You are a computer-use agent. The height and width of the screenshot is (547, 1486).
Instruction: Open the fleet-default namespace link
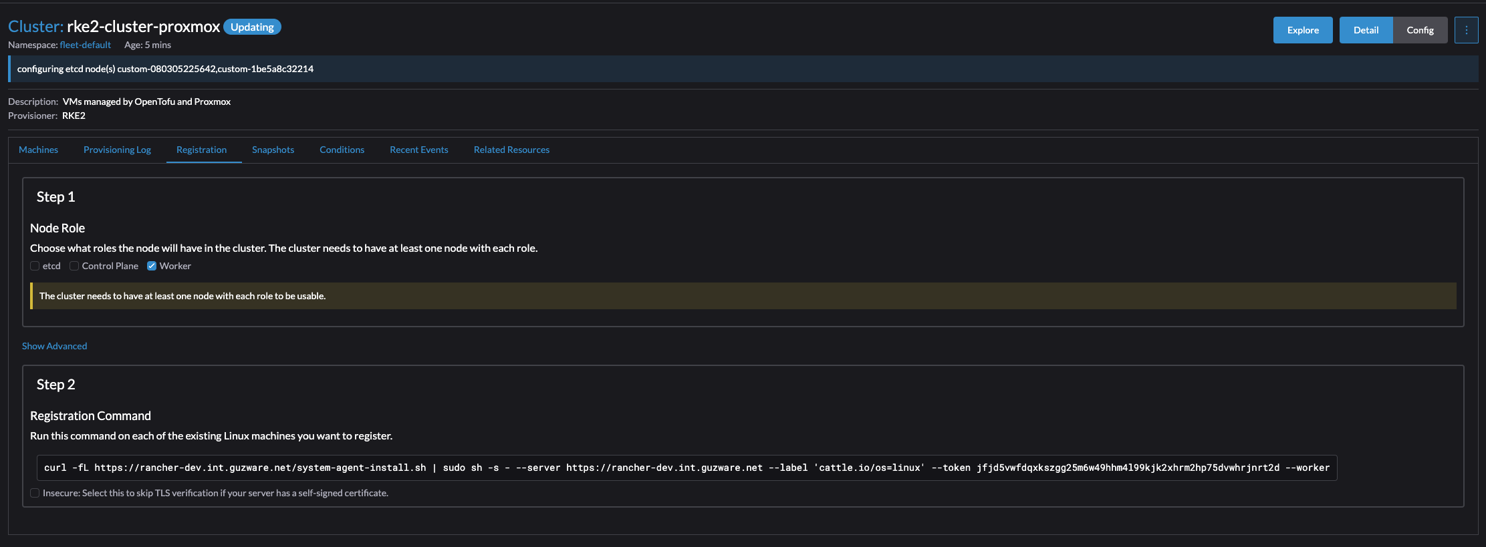85,45
